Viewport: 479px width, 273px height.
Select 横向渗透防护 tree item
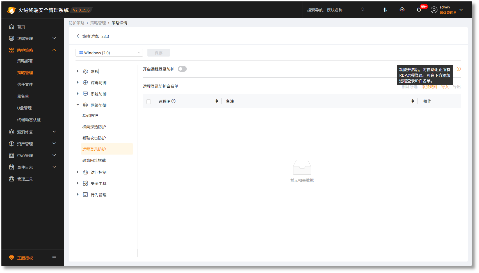click(94, 127)
